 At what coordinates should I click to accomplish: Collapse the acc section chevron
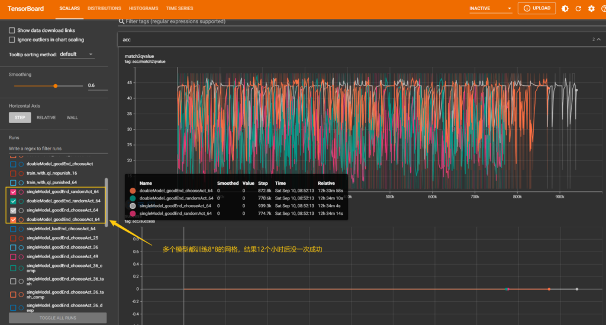tap(599, 40)
